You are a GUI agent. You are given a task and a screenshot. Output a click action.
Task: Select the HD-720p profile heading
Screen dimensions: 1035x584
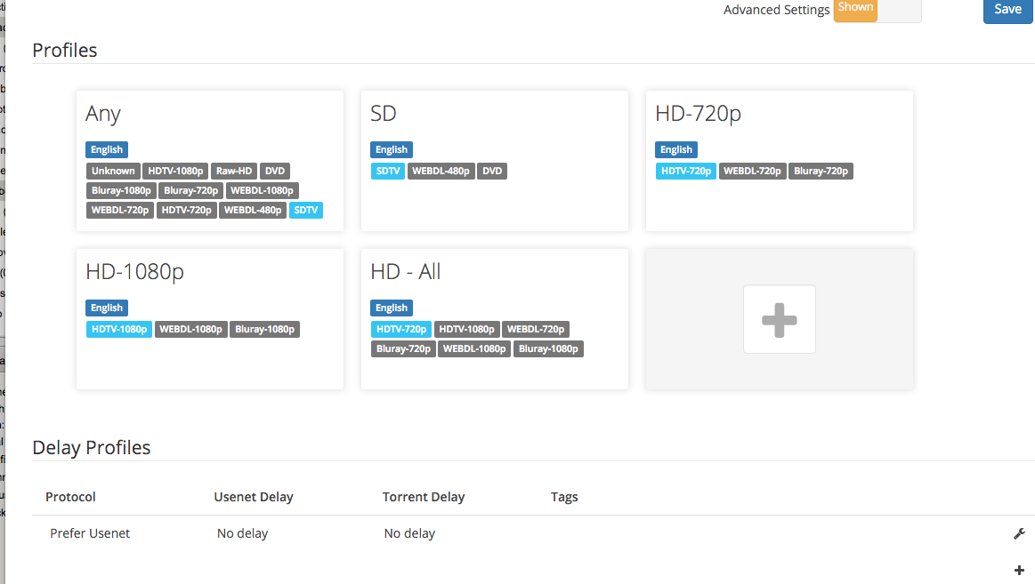[x=698, y=114]
